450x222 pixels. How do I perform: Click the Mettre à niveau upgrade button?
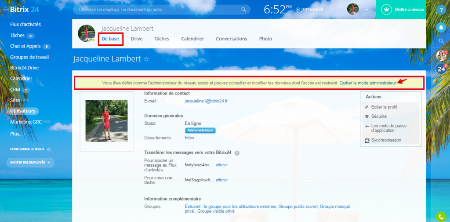pos(401,10)
